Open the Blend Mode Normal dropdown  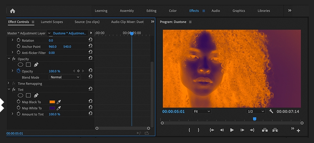coord(65,77)
